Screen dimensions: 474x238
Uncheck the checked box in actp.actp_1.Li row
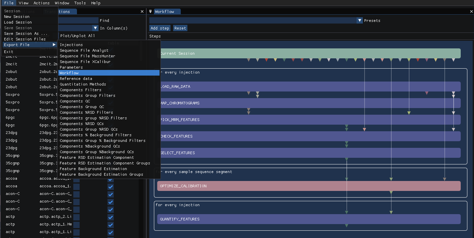click(x=111, y=232)
